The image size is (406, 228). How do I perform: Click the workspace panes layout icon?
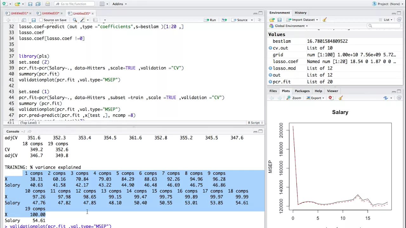tap(102, 4)
